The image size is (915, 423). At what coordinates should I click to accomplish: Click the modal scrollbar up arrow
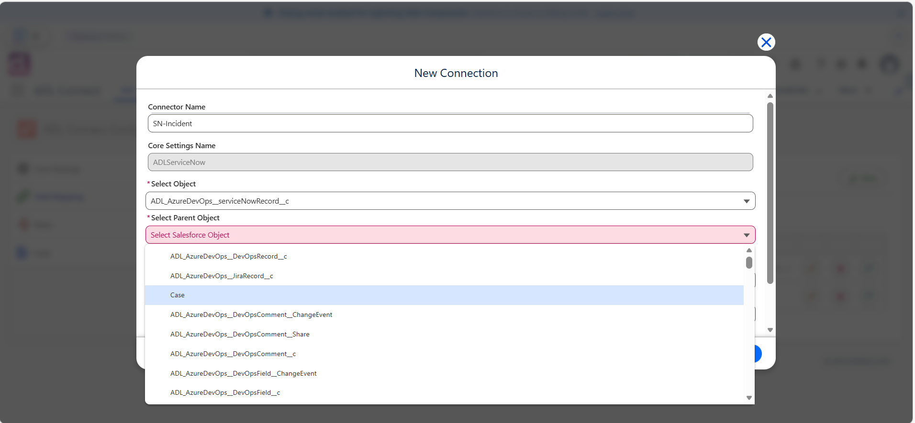(x=770, y=96)
